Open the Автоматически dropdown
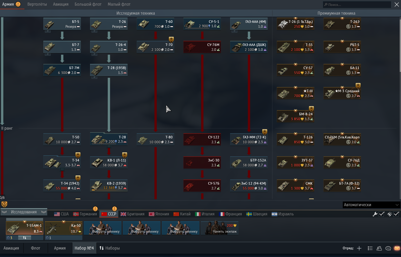This screenshot has height=257, width=401. [371, 205]
